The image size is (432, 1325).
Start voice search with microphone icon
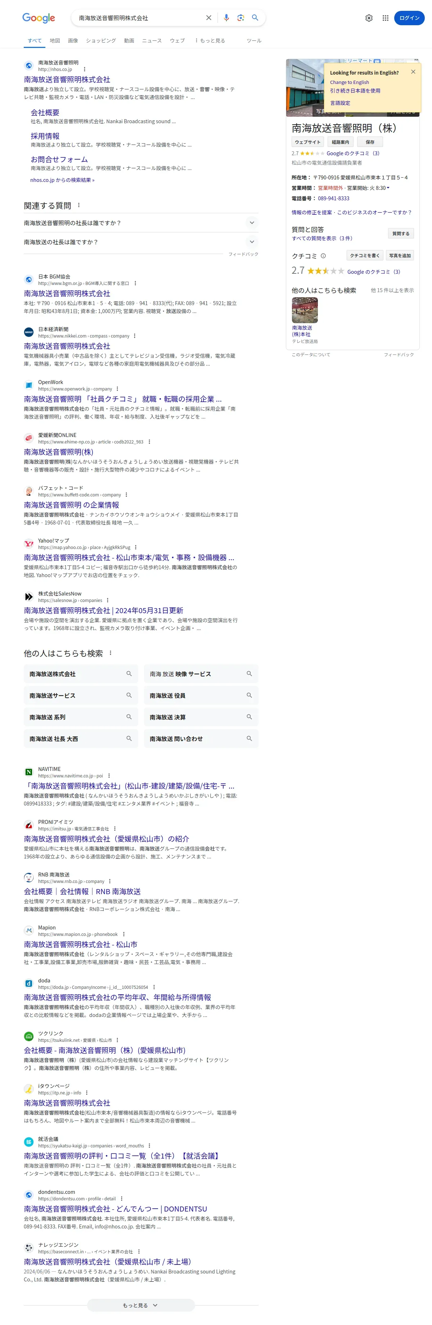point(226,18)
